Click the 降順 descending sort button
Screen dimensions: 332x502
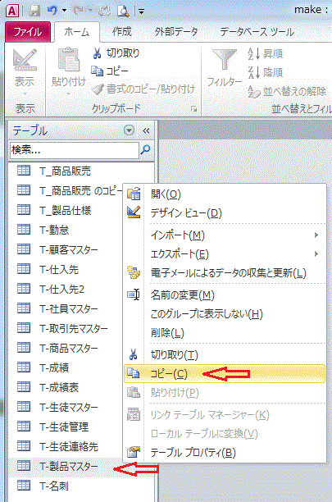click(266, 73)
